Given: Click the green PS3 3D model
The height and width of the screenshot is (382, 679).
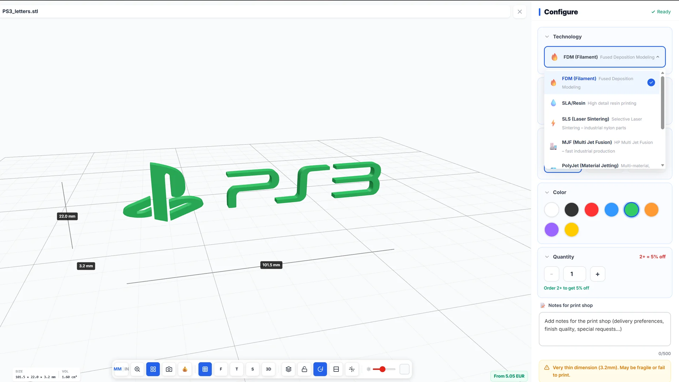Looking at the screenshot, I should (x=252, y=191).
